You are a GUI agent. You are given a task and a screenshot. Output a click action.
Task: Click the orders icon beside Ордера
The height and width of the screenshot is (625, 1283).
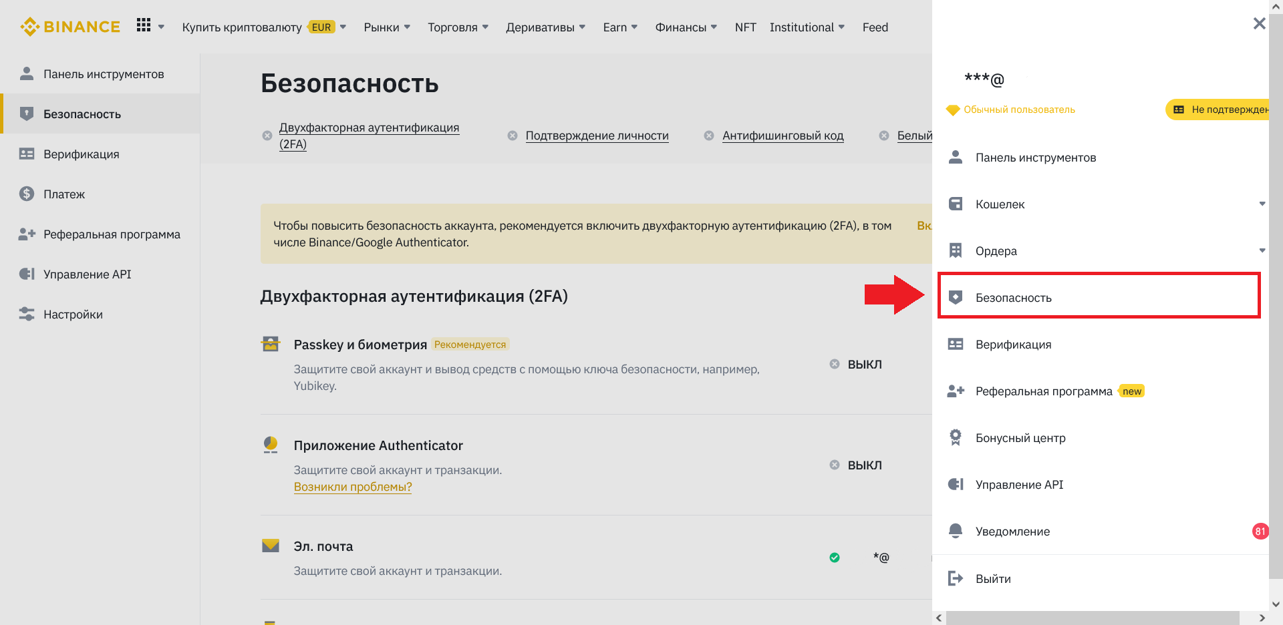pos(956,250)
